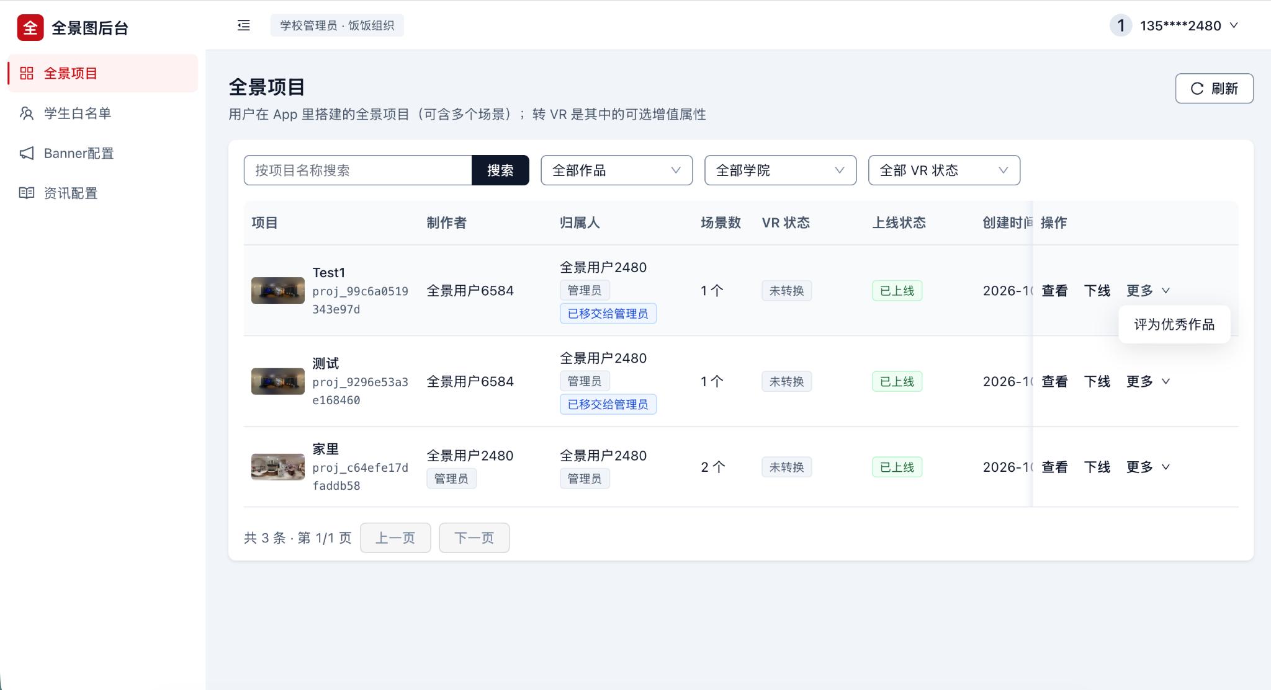This screenshot has width=1271, height=690.
Task: Focus the 按项目名称搜索 search field
Action: click(x=358, y=170)
